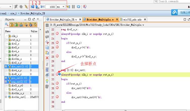The image size is (190, 111).
Task: Click the light bulb icon in editor sidebar
Action: (47, 81)
